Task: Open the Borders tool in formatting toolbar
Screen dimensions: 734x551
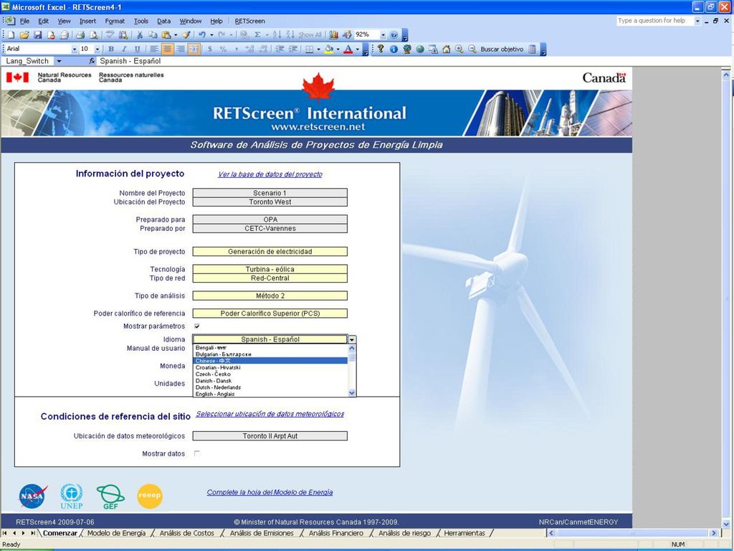Action: pos(310,49)
